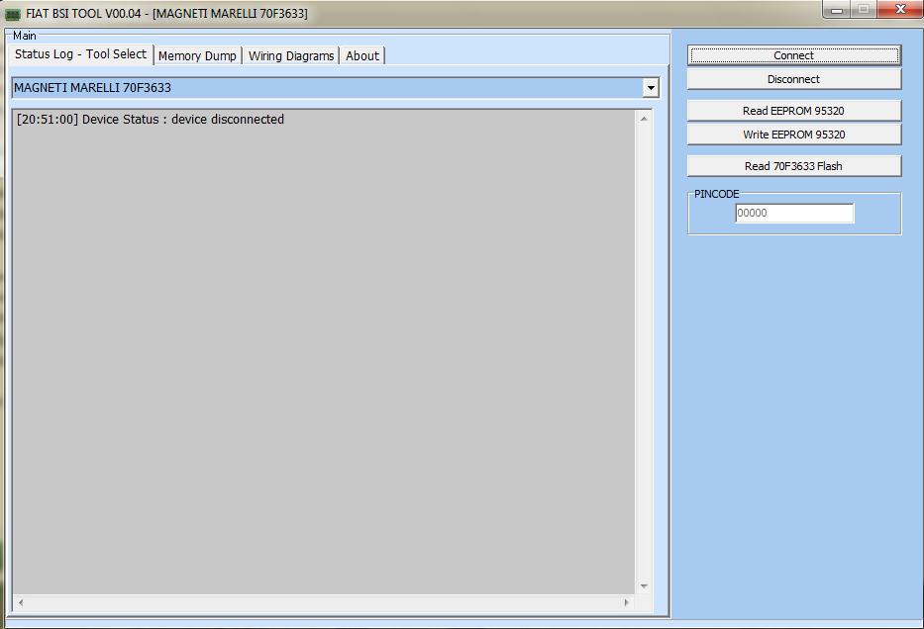The width and height of the screenshot is (924, 629).
Task: Click the log horizontal scroll left arrow
Action: pos(21,602)
